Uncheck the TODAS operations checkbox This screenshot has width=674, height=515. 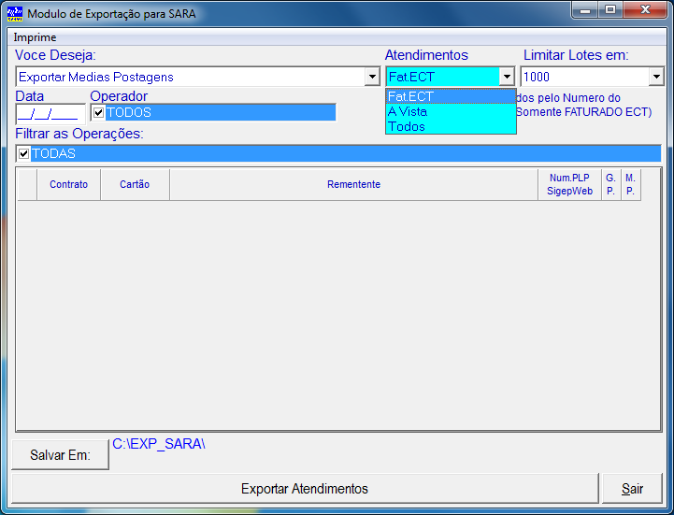tap(23, 153)
